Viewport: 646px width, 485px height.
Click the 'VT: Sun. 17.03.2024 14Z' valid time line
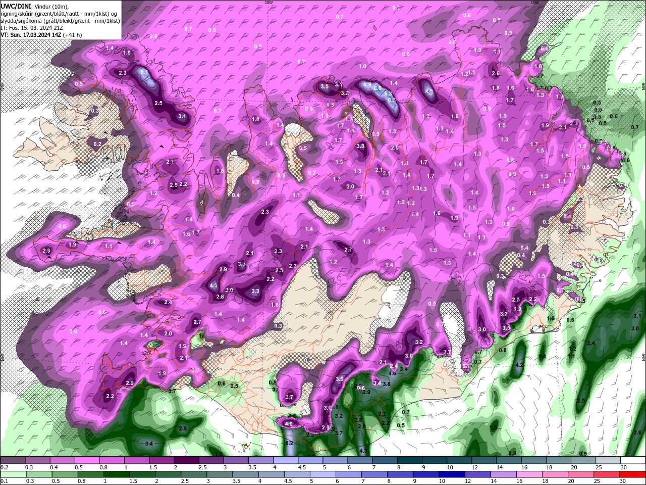[31, 35]
